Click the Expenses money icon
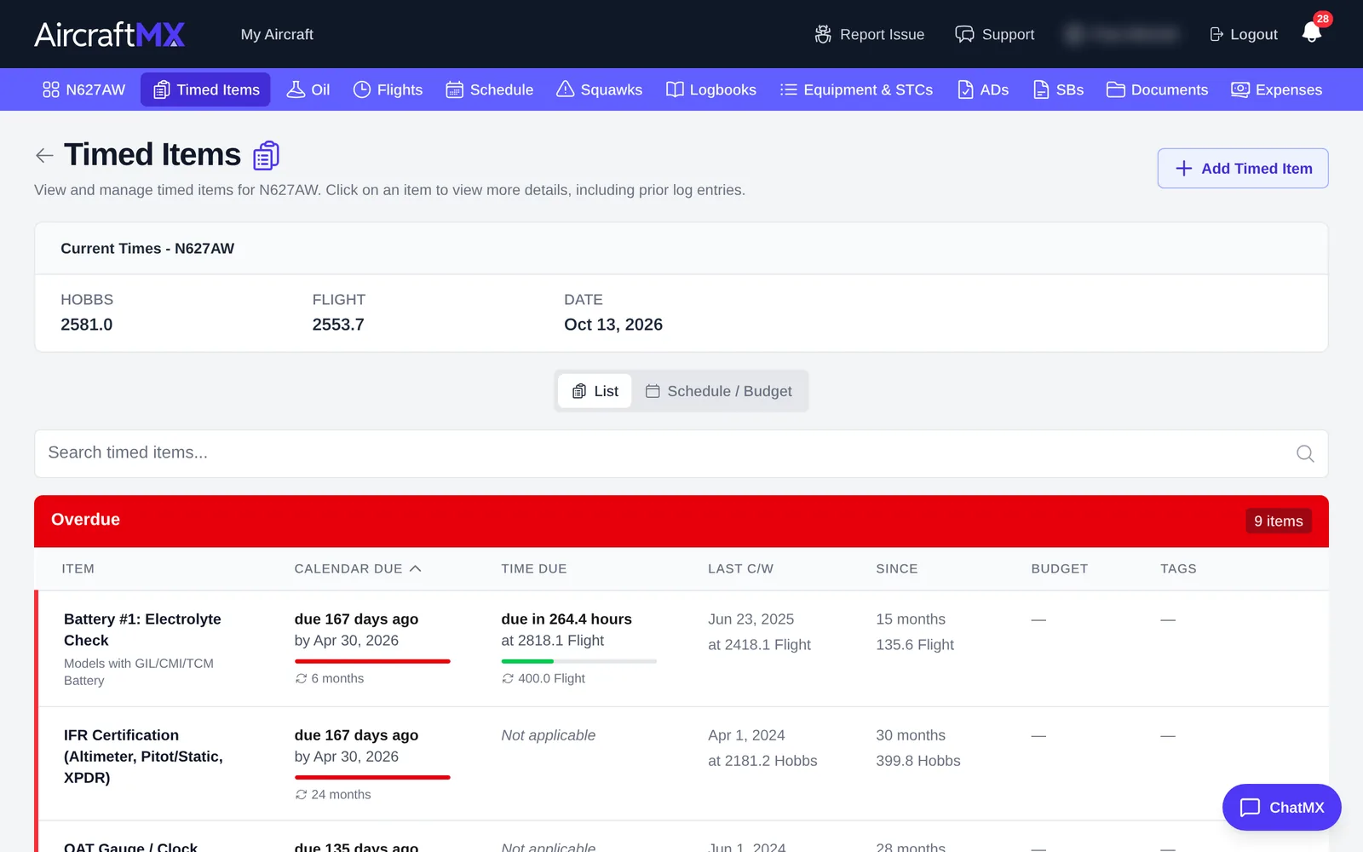The width and height of the screenshot is (1363, 852). coord(1240,89)
